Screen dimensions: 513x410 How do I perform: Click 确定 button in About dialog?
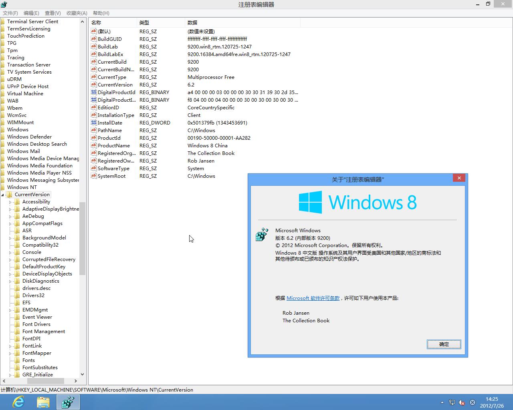[444, 344]
